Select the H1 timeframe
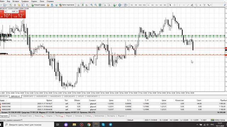This screenshot has height=127, width=227. (148, 5)
